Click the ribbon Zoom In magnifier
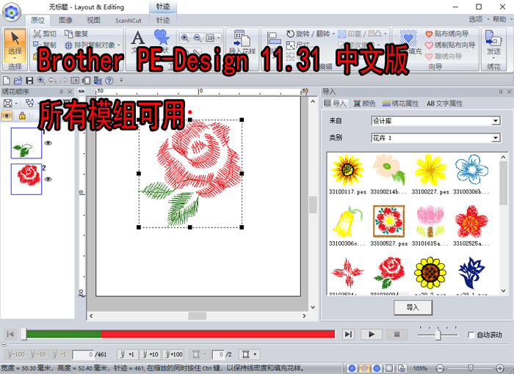This screenshot has height=374, width=514. 185,38
